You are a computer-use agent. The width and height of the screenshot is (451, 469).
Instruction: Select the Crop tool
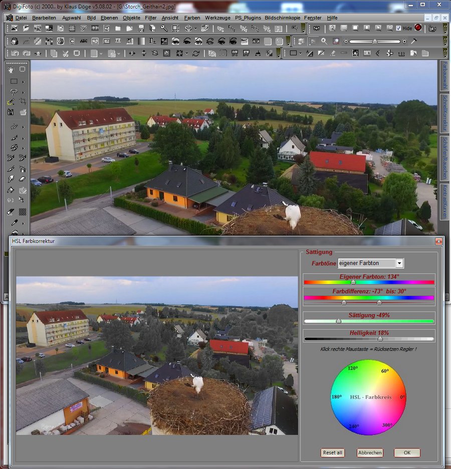click(23, 102)
